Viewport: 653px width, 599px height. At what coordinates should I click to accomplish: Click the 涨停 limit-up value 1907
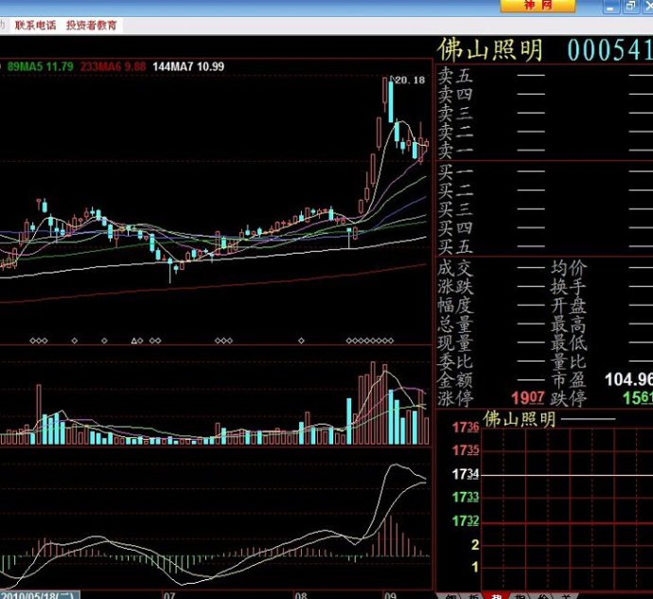coord(528,398)
